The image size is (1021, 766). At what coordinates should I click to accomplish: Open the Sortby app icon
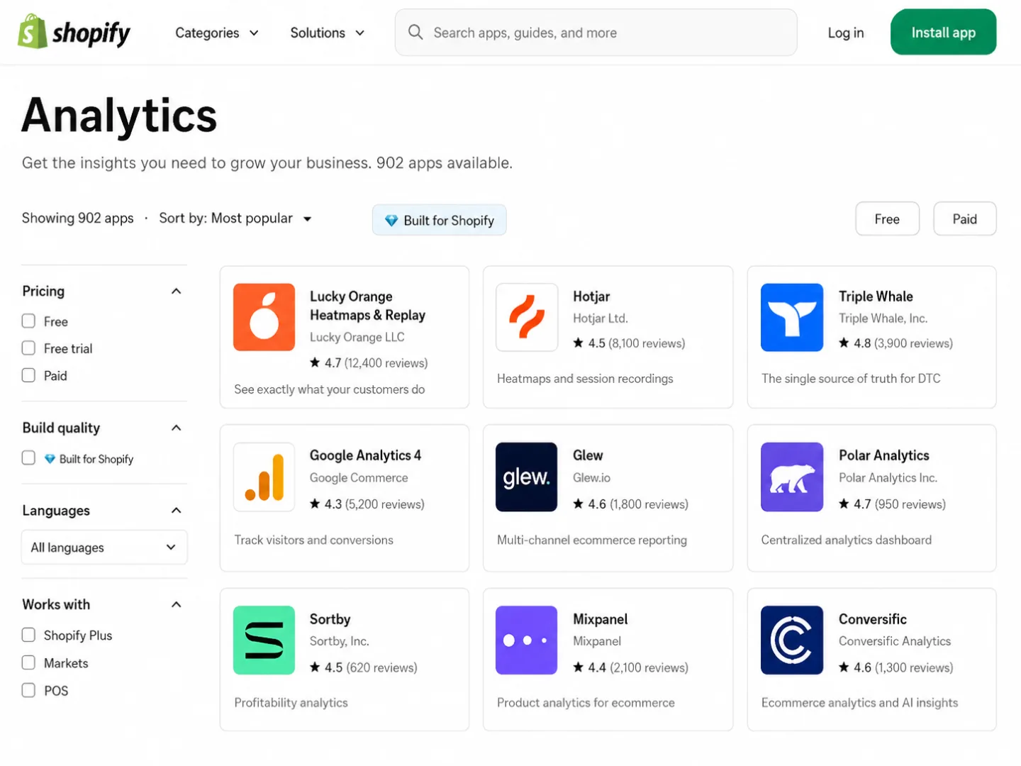click(x=264, y=640)
